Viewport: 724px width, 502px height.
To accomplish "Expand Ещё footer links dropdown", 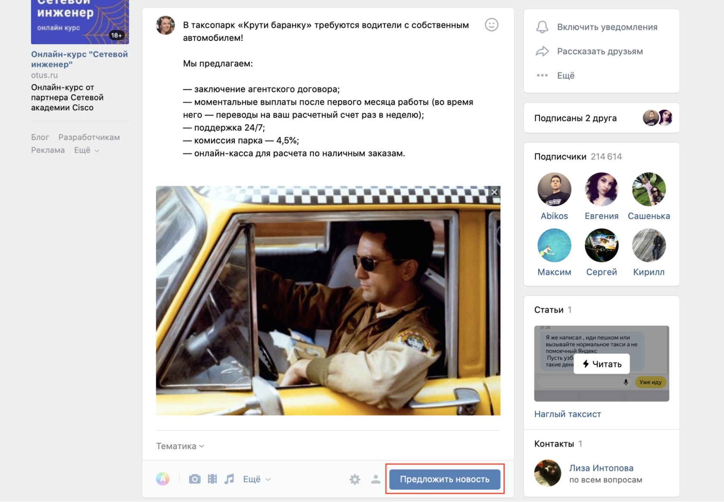I will pos(86,150).
